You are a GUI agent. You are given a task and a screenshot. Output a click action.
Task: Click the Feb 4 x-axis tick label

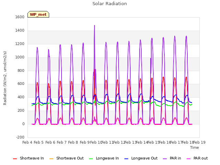tap(27, 142)
